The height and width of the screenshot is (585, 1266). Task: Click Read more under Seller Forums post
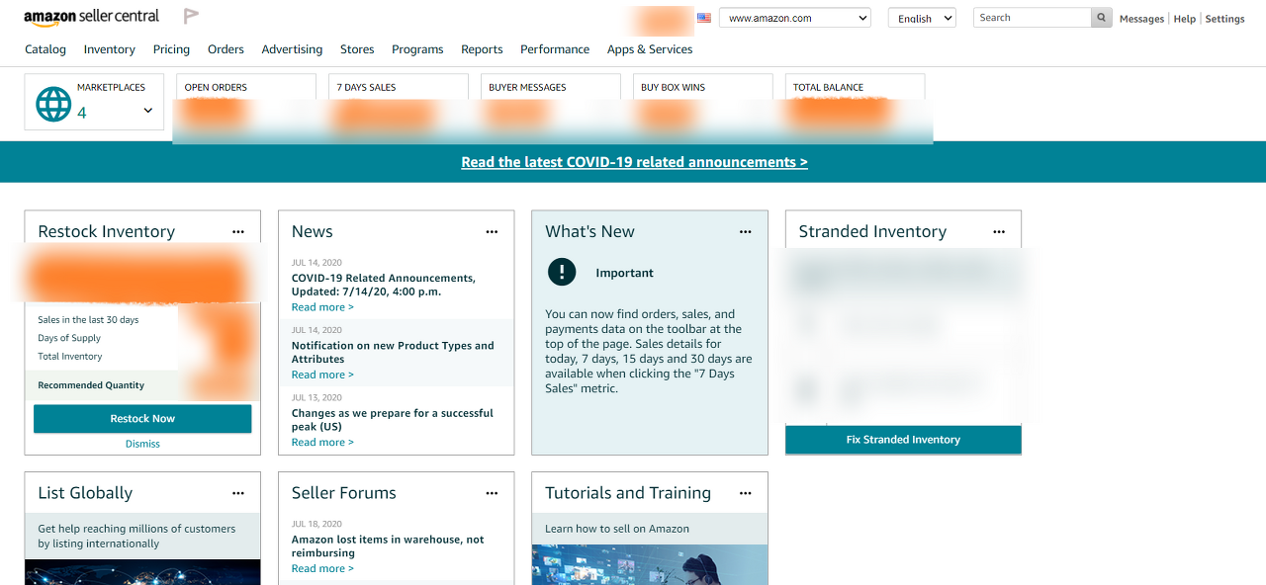[322, 569]
